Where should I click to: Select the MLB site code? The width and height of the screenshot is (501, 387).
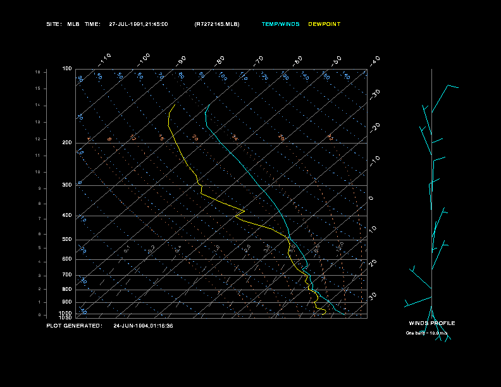point(73,24)
